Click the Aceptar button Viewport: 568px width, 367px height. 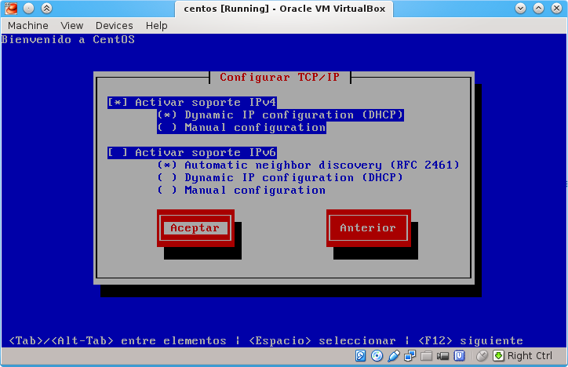pos(195,228)
